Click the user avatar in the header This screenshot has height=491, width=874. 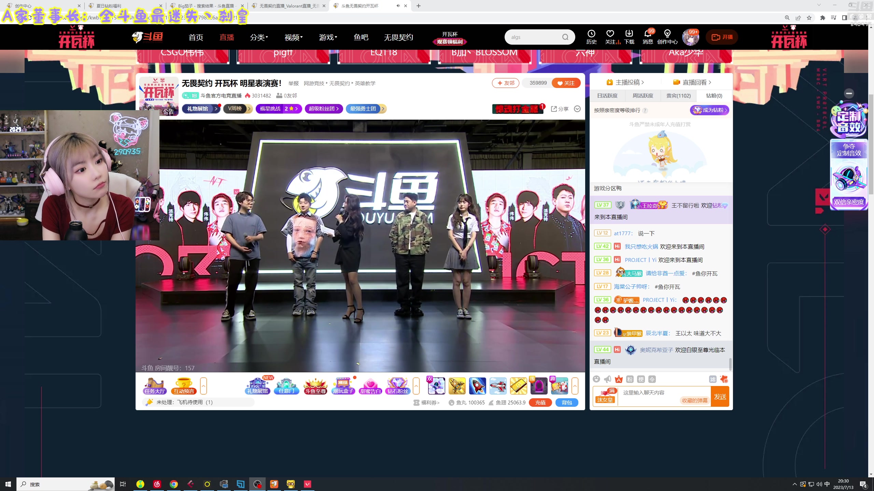(690, 38)
